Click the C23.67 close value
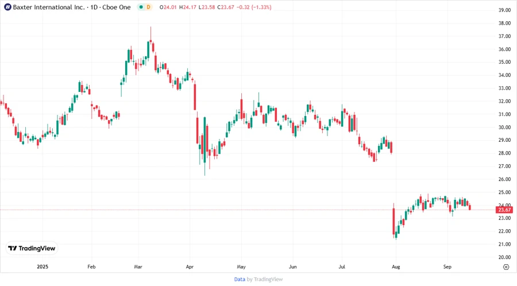 226,7
